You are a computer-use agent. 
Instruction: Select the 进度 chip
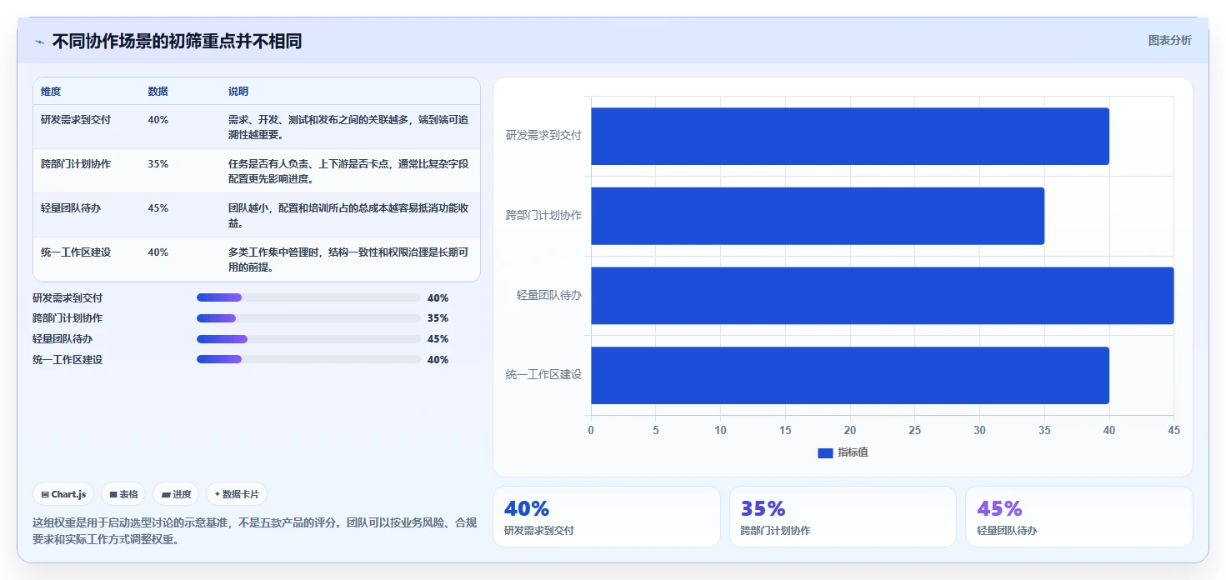(177, 494)
